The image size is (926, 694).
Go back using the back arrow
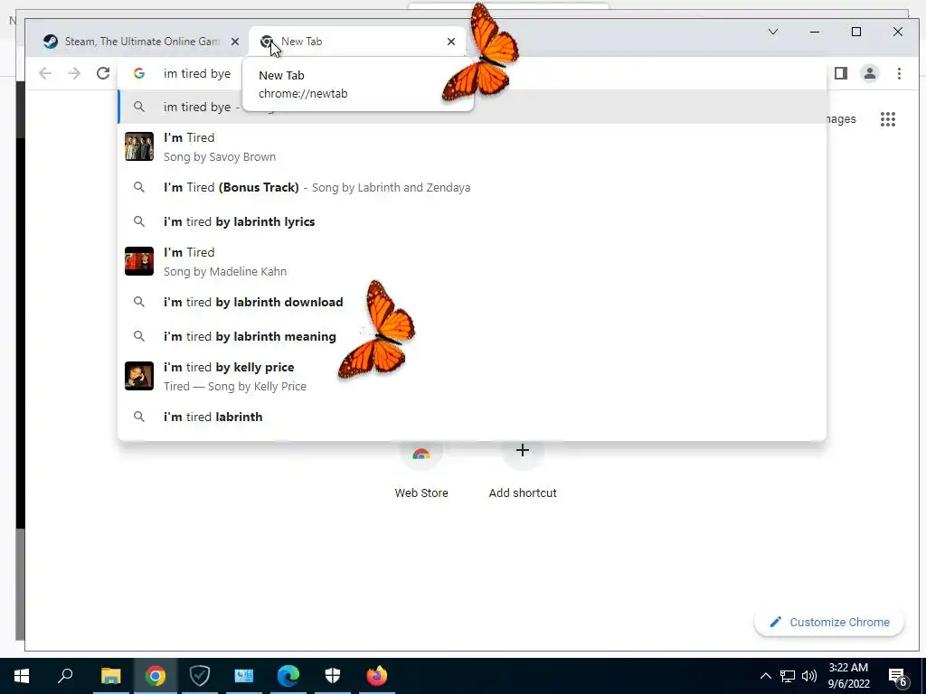click(45, 73)
